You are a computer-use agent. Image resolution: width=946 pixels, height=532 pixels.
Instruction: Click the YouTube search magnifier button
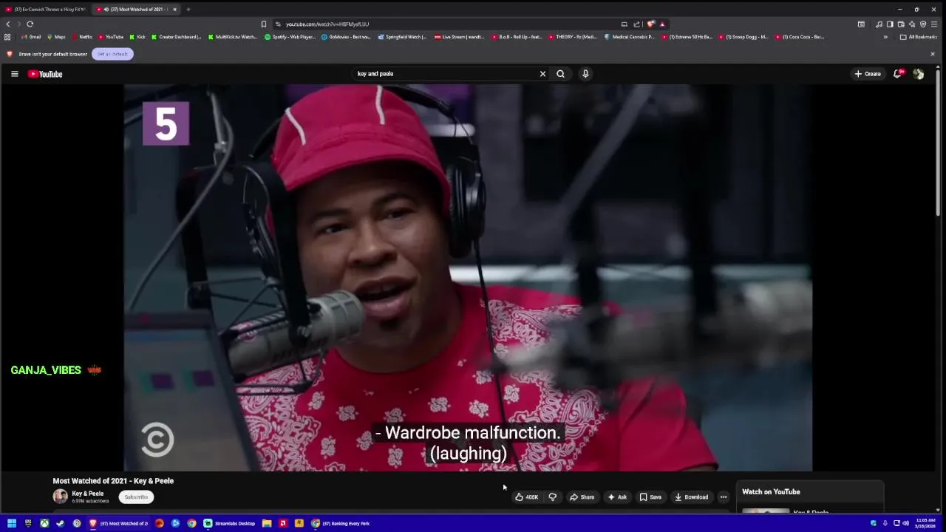coord(560,74)
